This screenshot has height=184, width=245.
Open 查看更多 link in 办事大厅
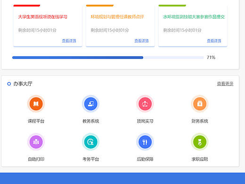(x=225, y=84)
